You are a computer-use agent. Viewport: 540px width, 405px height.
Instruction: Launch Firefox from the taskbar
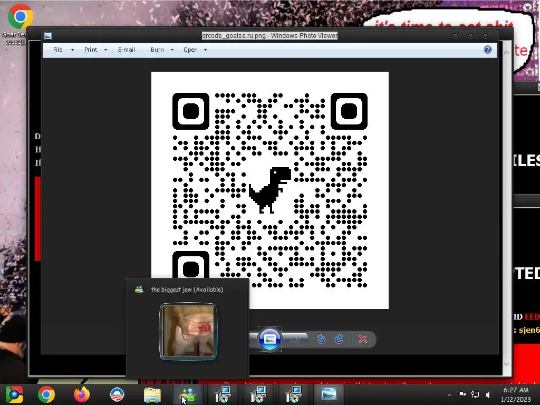[x=82, y=394]
